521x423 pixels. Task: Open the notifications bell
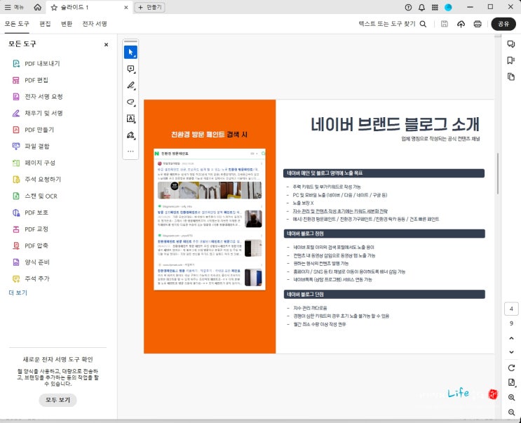click(x=421, y=7)
